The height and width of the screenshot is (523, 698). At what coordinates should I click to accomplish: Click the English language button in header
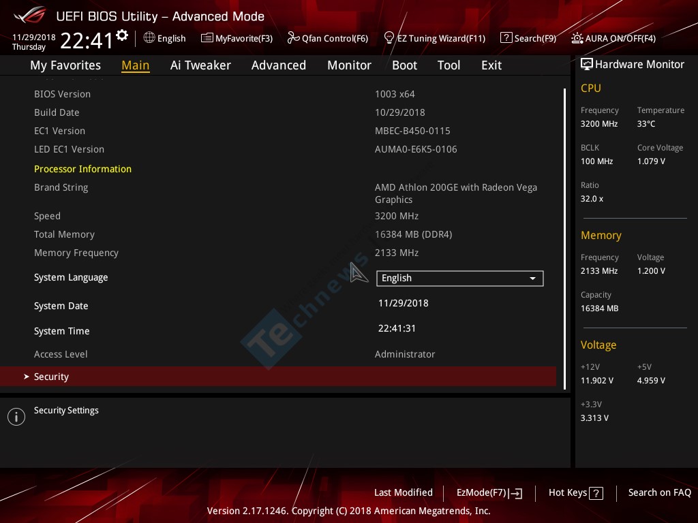point(165,38)
